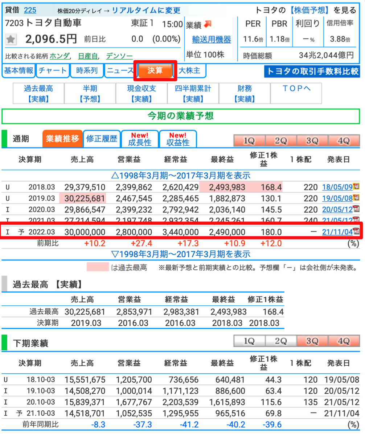Image resolution: width=365 pixels, height=434 pixels.
Task: Open the 18/05/09 announcement date link
Action: [337, 187]
